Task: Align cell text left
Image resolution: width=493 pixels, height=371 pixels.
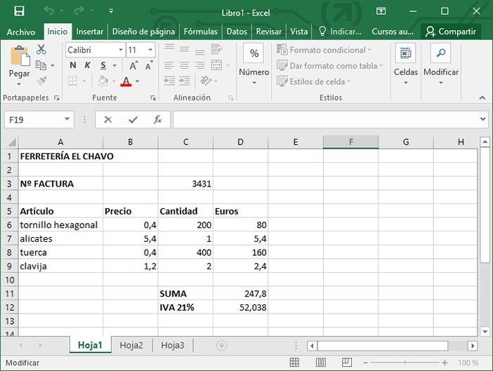Action: click(169, 65)
